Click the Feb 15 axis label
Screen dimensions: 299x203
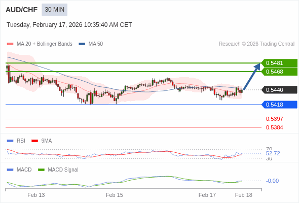click(115, 195)
